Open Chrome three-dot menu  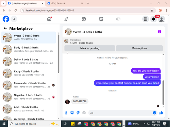coord(166,10)
